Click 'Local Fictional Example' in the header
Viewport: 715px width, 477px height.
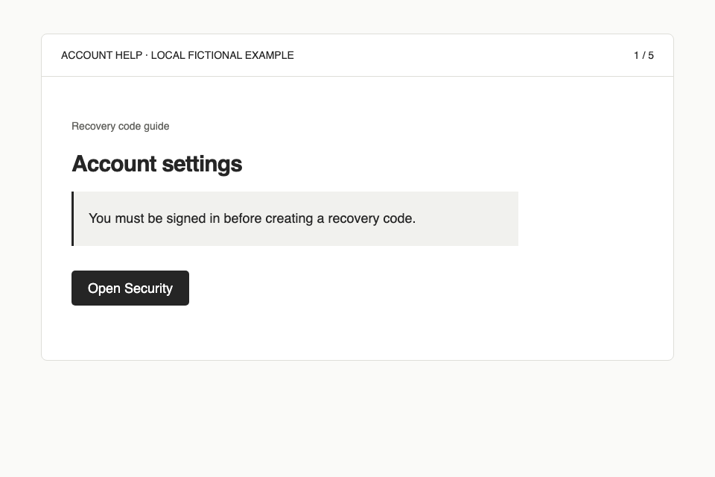click(223, 55)
